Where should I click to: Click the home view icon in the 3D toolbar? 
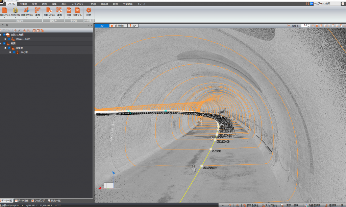313,26
